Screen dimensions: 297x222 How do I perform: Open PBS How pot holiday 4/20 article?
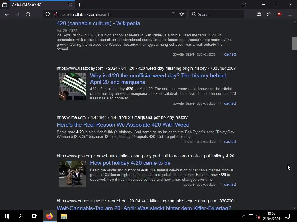coord(130,163)
